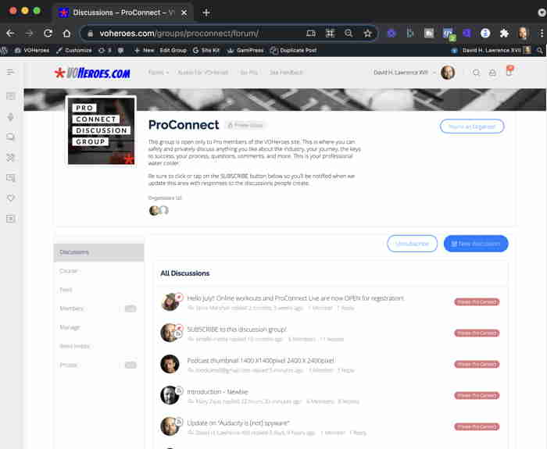
Task: Open the Chrome extensions puzzle-piece icon
Action: [x=504, y=34]
